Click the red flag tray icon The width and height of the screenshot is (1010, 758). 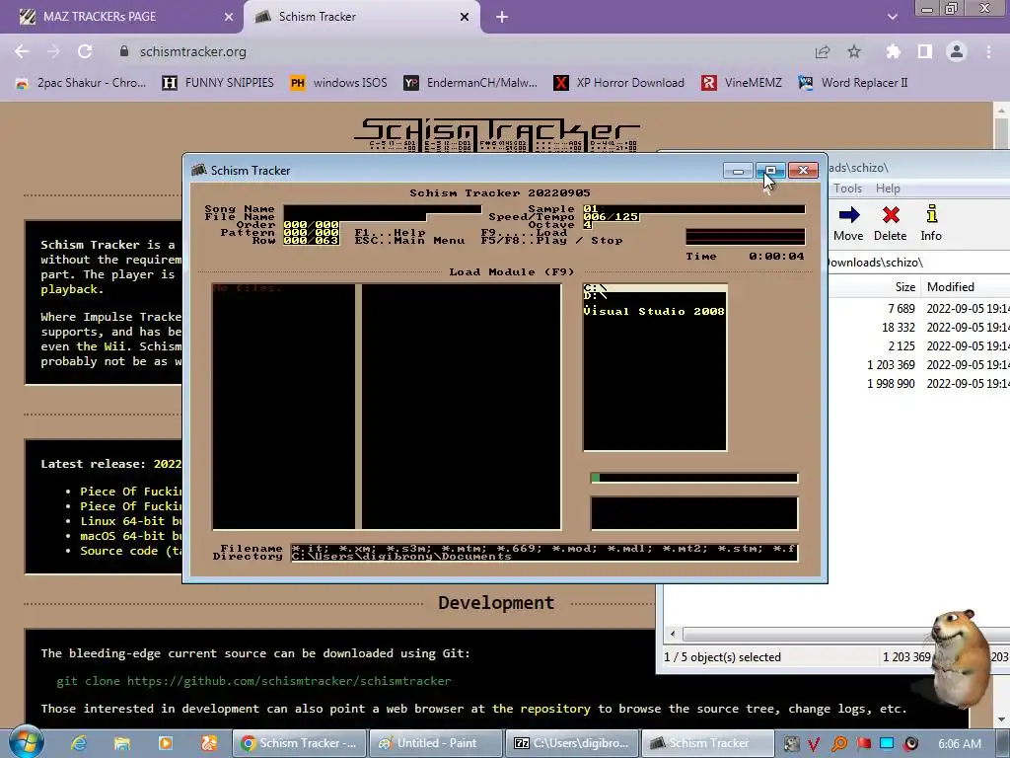[864, 743]
